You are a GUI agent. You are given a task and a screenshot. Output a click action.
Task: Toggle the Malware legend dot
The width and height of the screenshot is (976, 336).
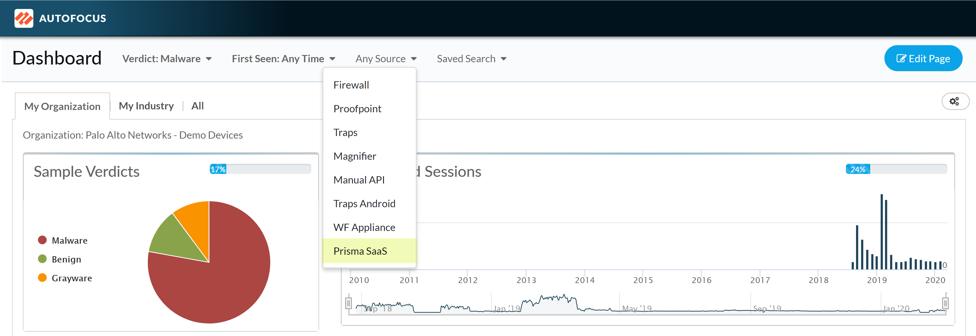(42, 240)
